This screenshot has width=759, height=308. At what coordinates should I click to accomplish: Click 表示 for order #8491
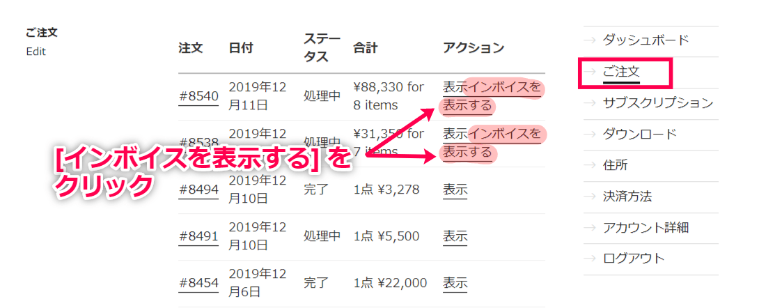tap(455, 236)
